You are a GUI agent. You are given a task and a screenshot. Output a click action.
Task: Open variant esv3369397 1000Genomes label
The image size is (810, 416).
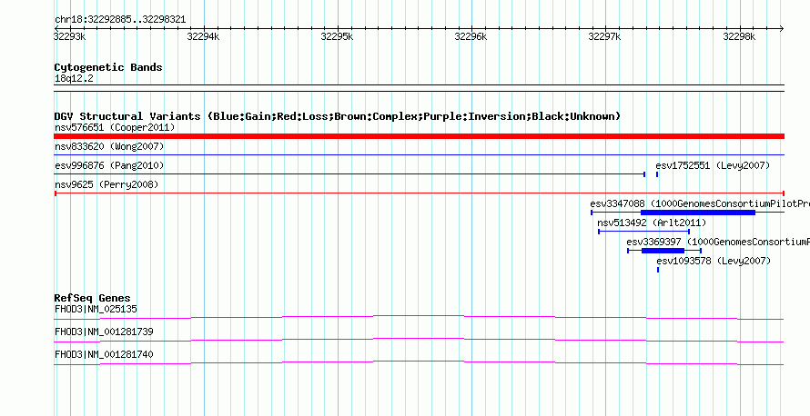coord(718,242)
